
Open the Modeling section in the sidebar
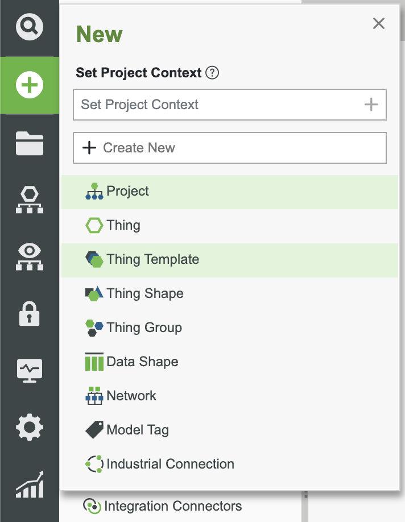pyautogui.click(x=29, y=199)
